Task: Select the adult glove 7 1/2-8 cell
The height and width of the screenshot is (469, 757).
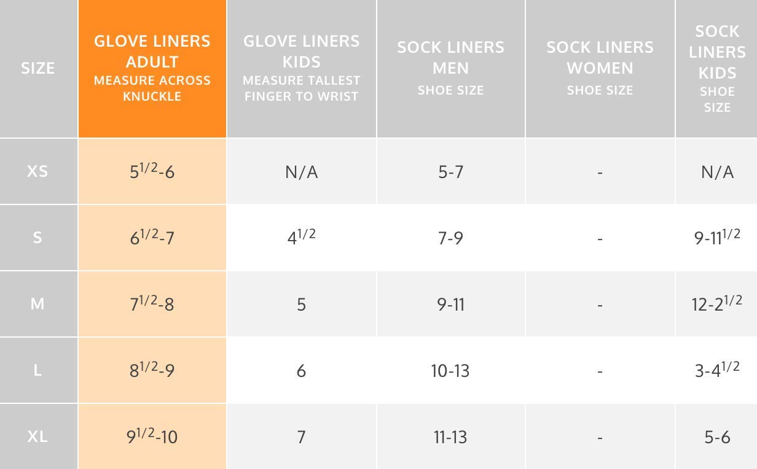Action: [x=152, y=304]
